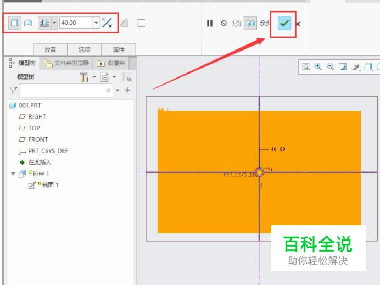The image size is (380, 285).
Task: Open depth type dropdown arrow
Action: (x=54, y=23)
